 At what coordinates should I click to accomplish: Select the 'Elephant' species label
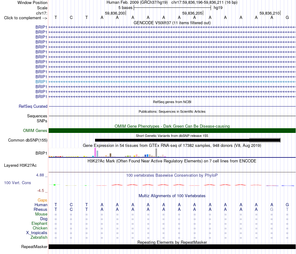coord(39,223)
